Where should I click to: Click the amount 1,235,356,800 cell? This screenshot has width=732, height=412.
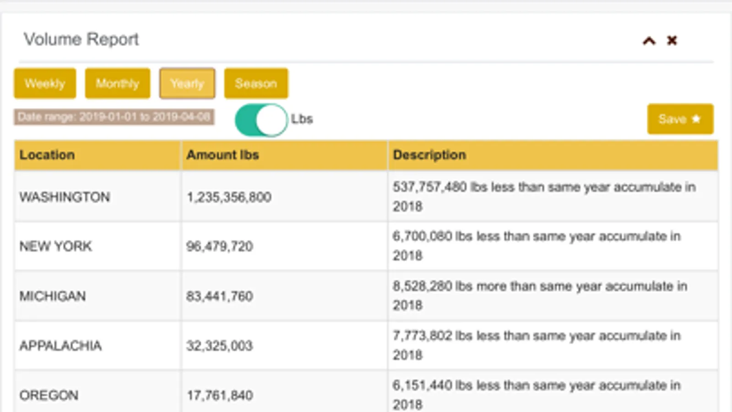coord(229,197)
